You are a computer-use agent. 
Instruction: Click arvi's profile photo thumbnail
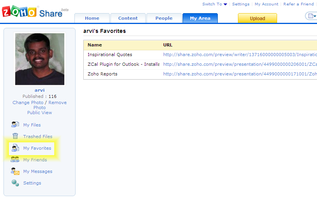[40, 59]
